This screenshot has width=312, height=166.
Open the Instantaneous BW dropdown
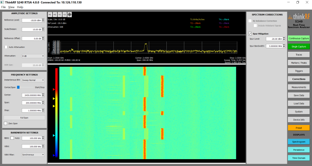tap(33, 80)
